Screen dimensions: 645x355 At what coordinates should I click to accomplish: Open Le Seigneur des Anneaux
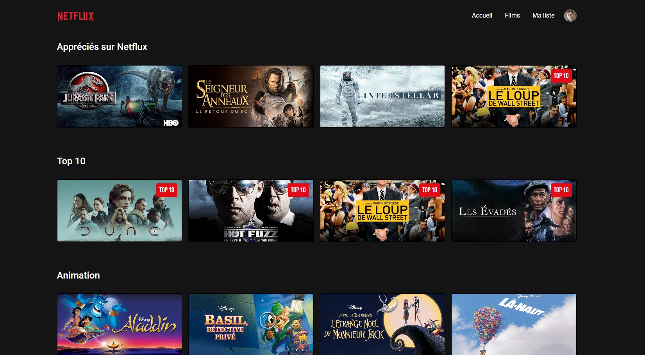tap(251, 96)
